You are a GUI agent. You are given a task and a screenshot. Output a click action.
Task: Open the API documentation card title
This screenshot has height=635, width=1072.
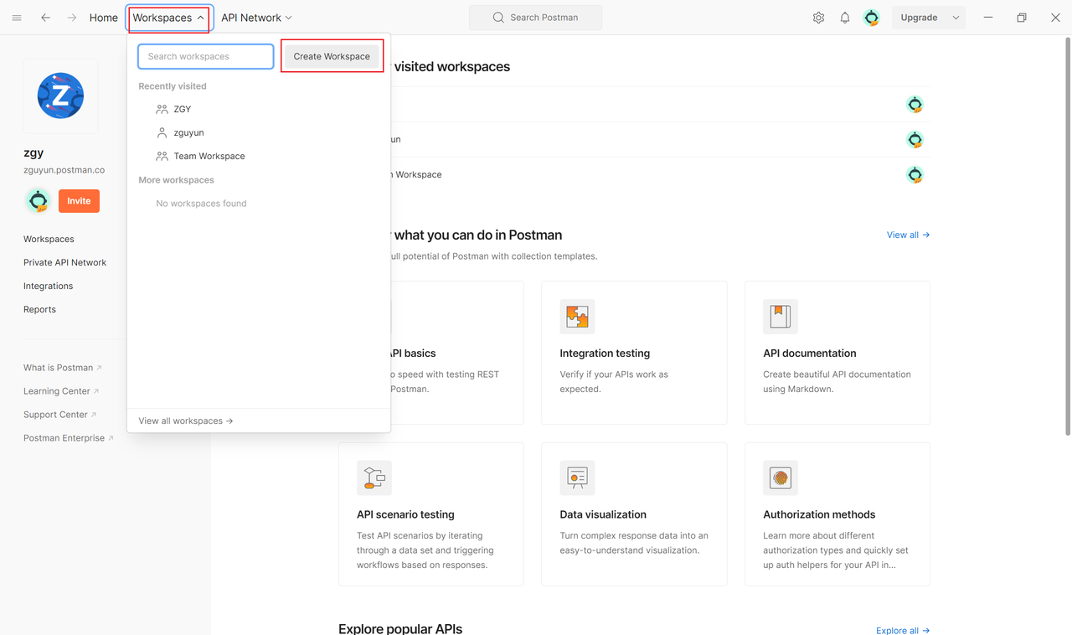click(810, 354)
